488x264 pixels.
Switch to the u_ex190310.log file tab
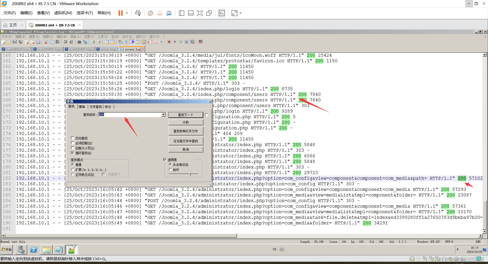[x=17, y=49]
